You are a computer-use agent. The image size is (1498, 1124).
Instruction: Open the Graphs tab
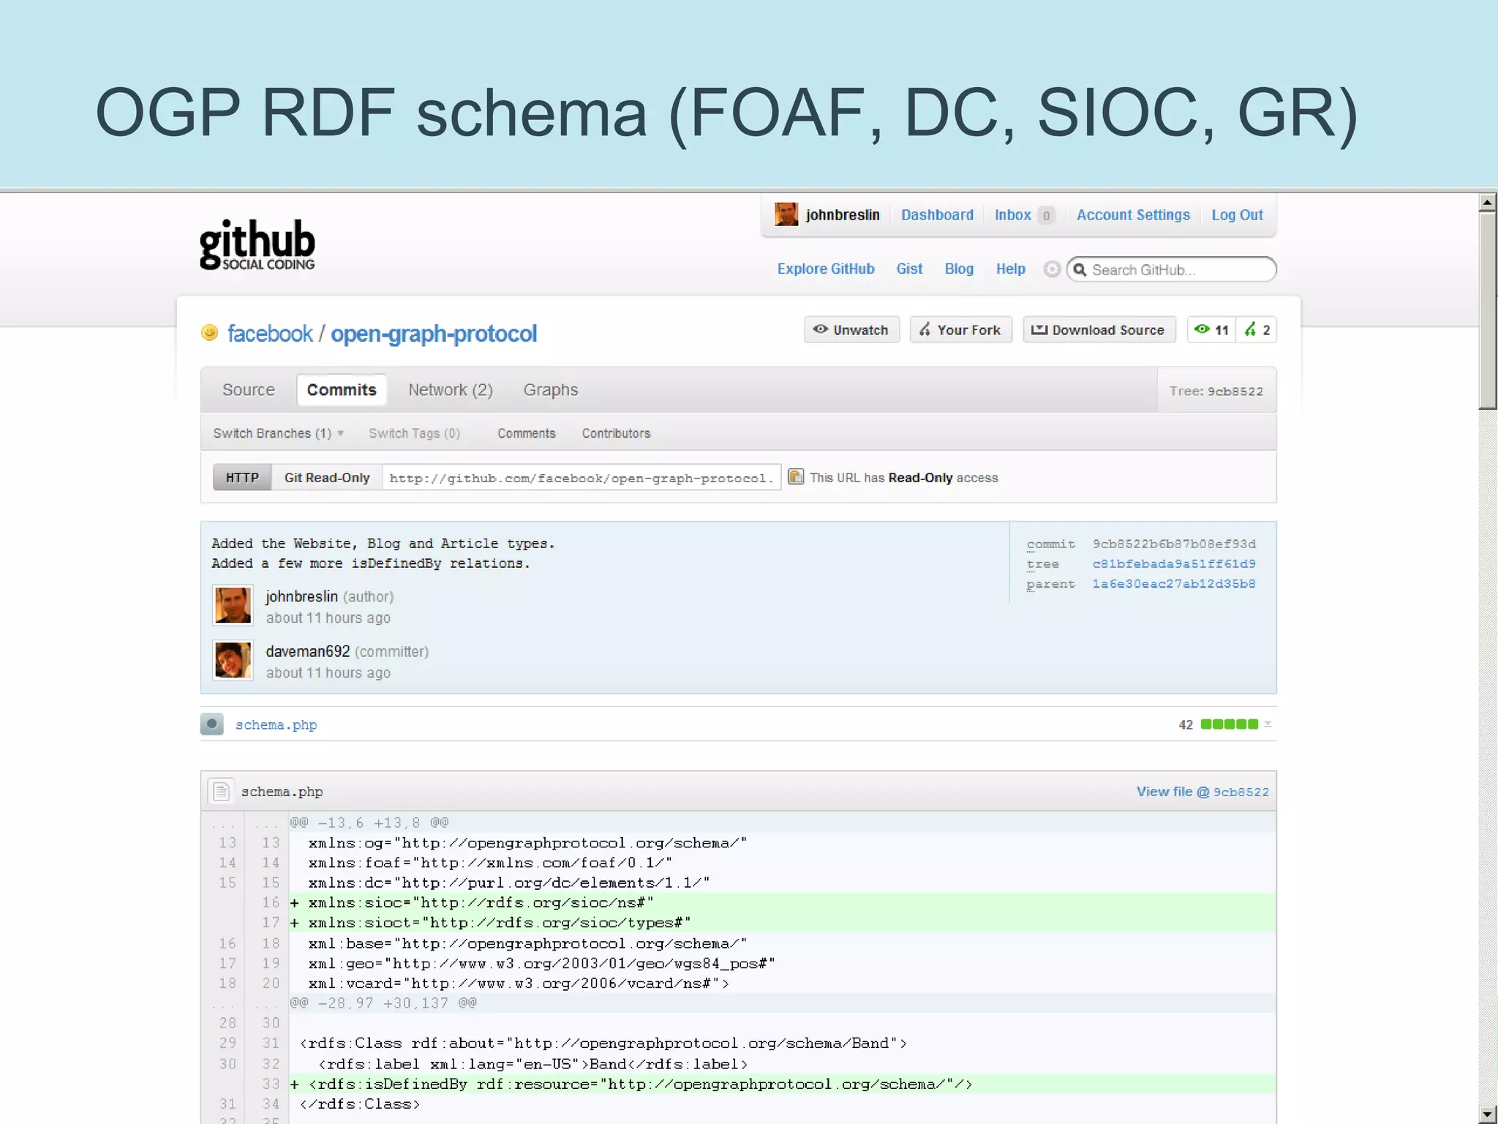(551, 390)
